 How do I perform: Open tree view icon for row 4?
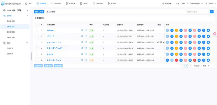pyautogui.click(x=199, y=48)
